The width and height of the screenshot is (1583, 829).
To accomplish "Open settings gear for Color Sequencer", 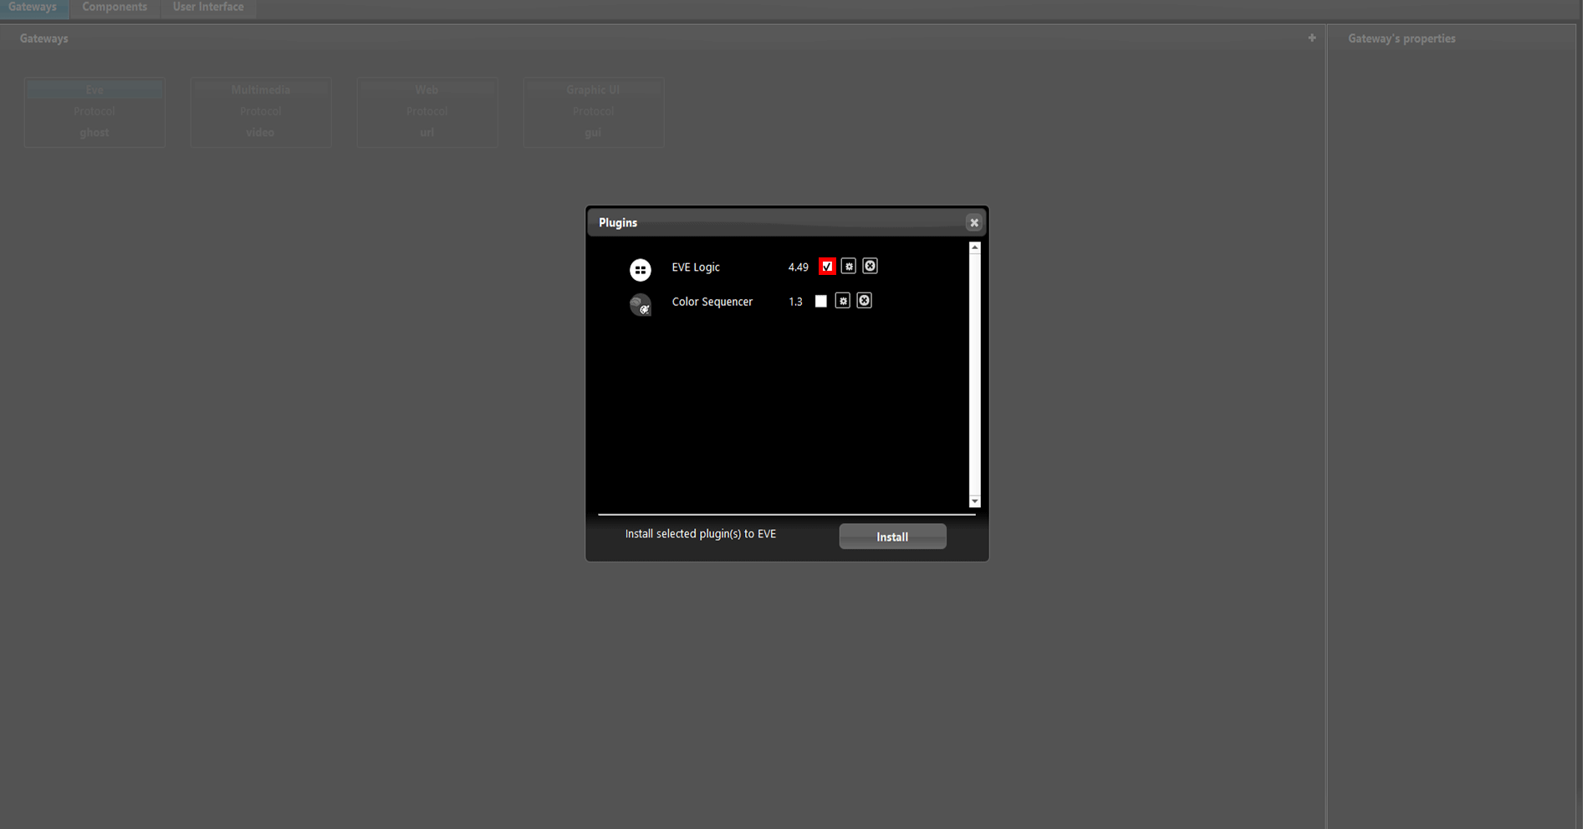I will click(x=842, y=301).
